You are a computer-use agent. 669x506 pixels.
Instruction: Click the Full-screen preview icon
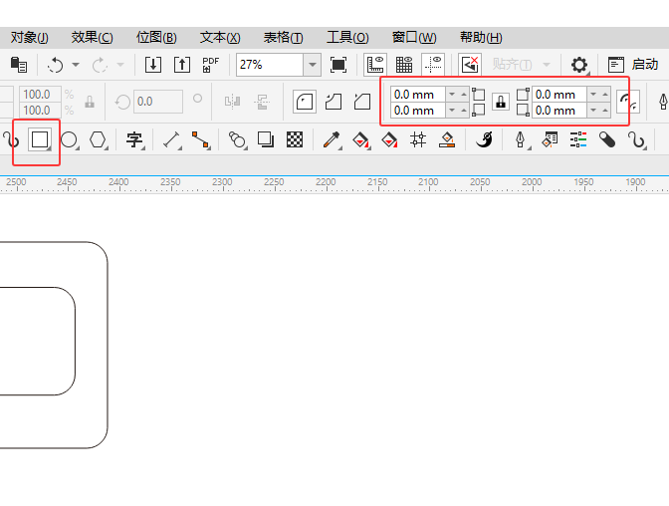[x=338, y=65]
